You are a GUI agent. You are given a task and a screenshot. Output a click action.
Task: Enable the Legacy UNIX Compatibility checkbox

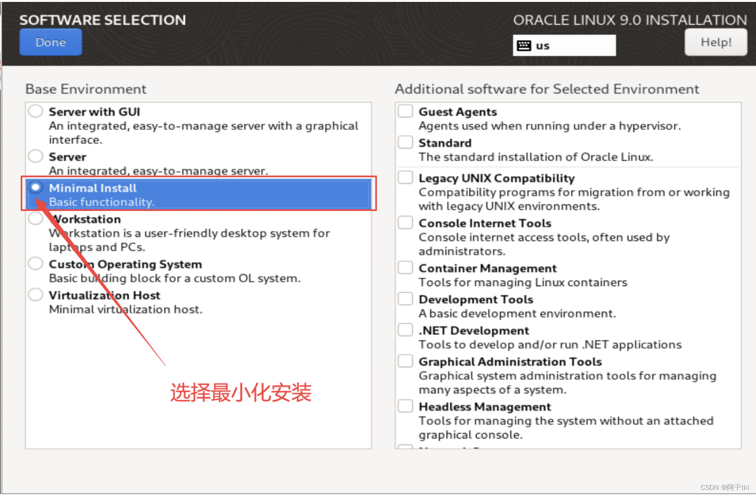click(x=405, y=178)
